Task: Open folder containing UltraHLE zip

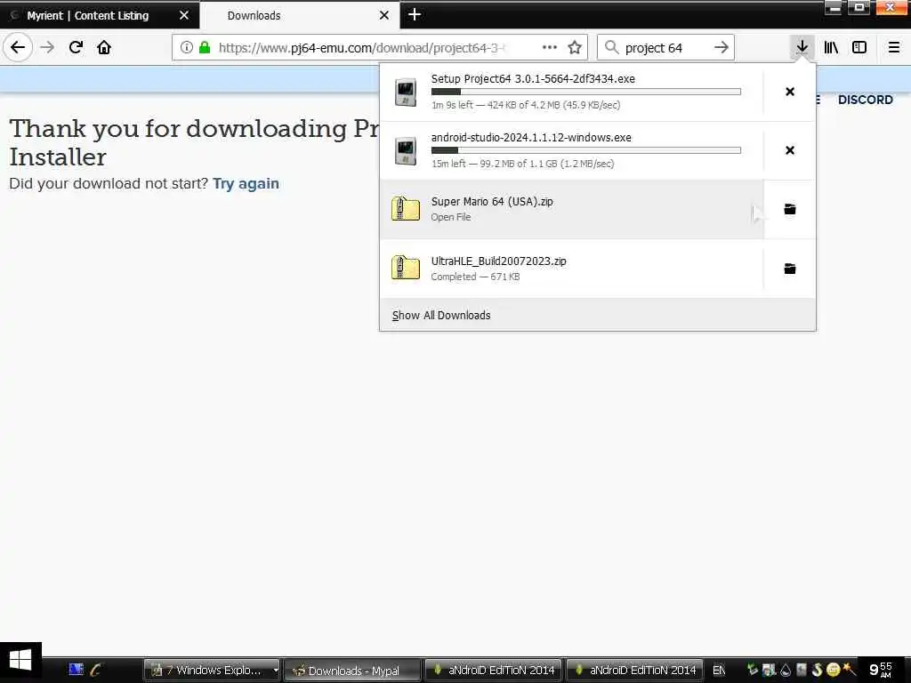Action: tap(790, 269)
